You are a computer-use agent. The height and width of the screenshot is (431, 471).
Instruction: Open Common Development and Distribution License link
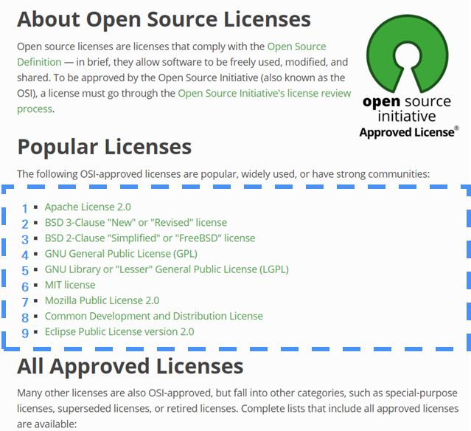[x=154, y=316]
